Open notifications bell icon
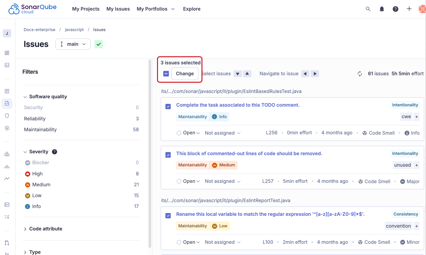This screenshot has height=255, width=426. pos(382,9)
